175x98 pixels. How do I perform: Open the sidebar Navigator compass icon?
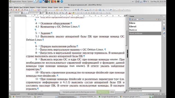pyautogui.click(x=164, y=36)
